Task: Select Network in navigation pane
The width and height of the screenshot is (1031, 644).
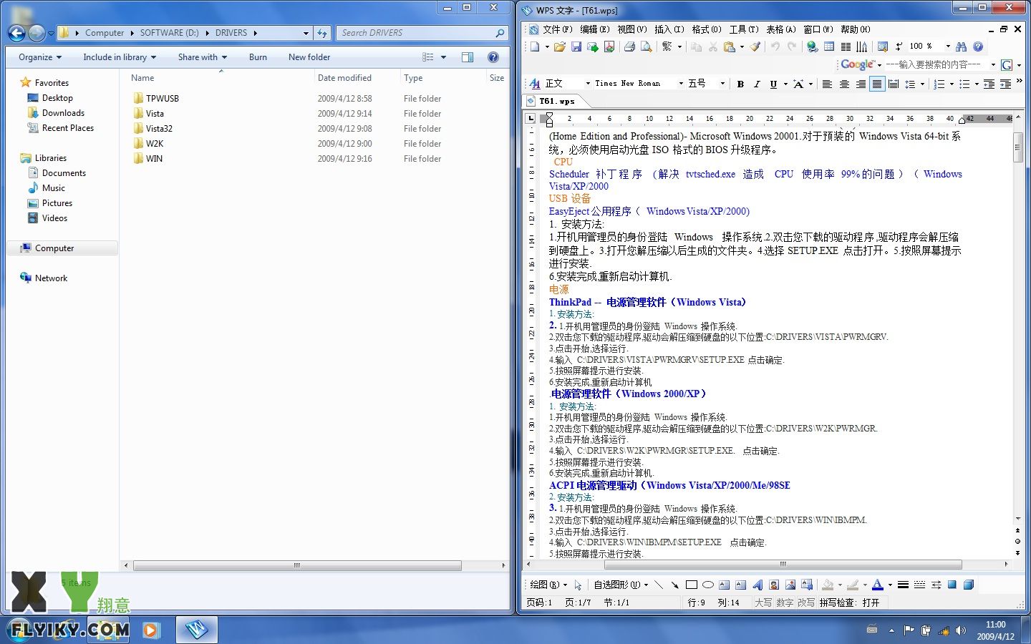Action: (x=51, y=278)
